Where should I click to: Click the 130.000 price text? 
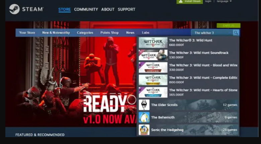(176, 57)
